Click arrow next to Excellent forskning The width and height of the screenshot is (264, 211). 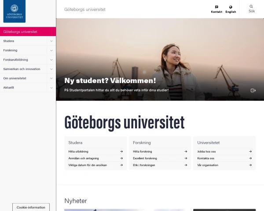click(x=186, y=158)
